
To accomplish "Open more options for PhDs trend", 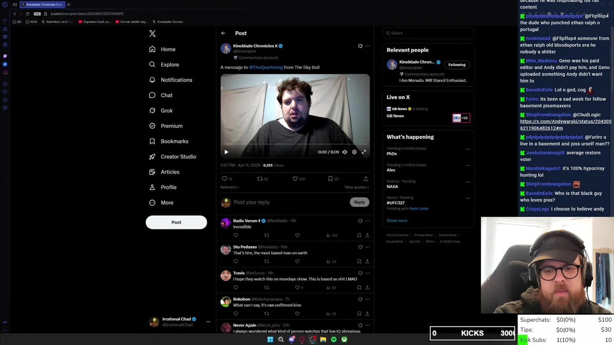I will coord(467,149).
